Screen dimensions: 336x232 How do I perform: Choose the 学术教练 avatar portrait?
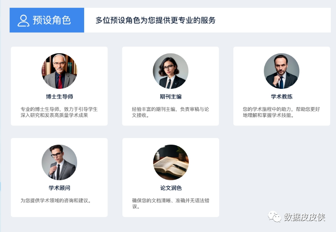[282, 71]
